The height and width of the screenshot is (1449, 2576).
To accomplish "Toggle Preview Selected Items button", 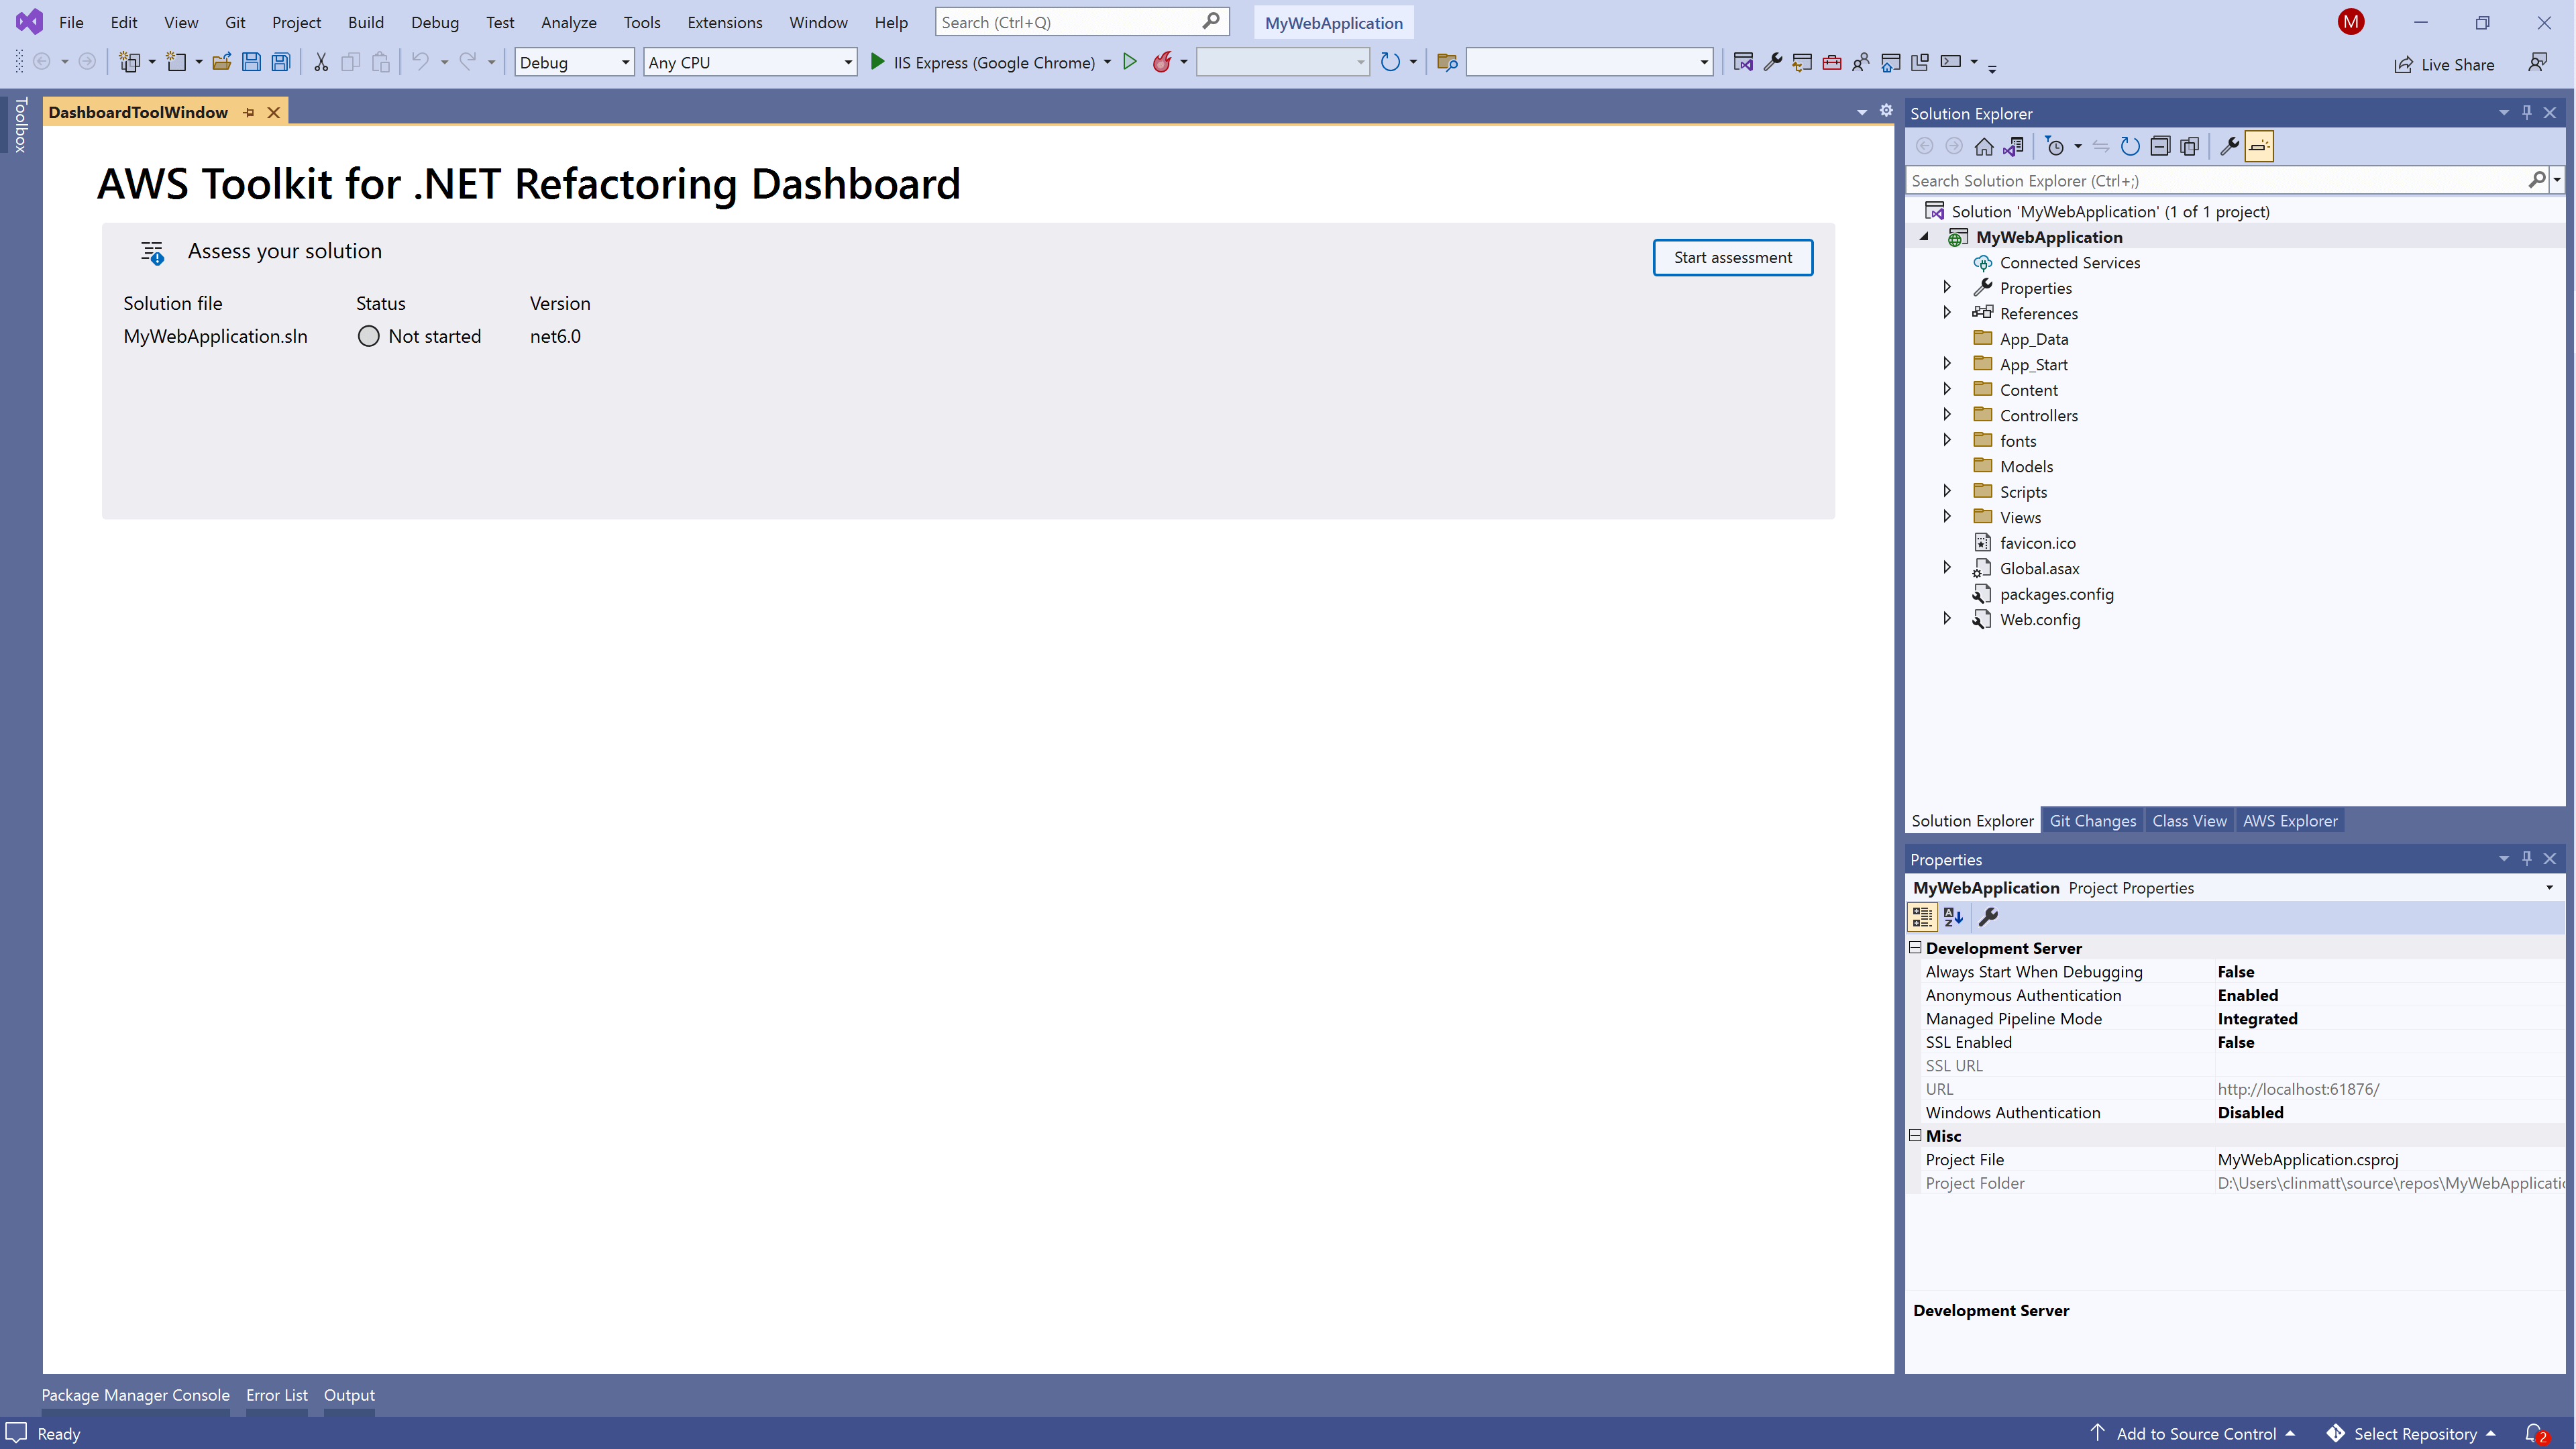I will coord(2259,147).
